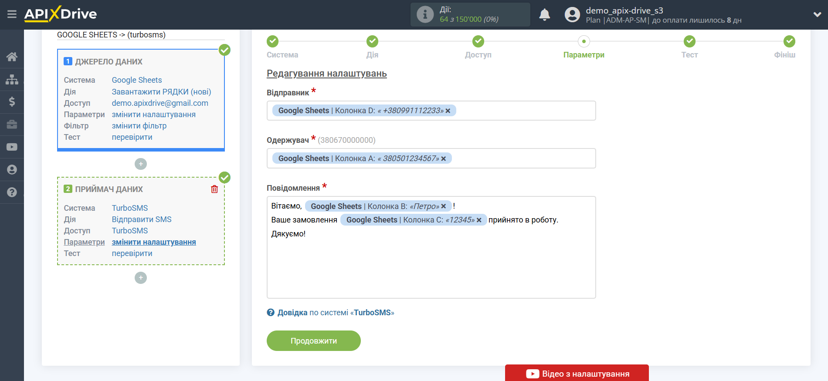The image size is (828, 381).
Task: Open YouTube video icon in sidebar
Action: tap(12, 147)
